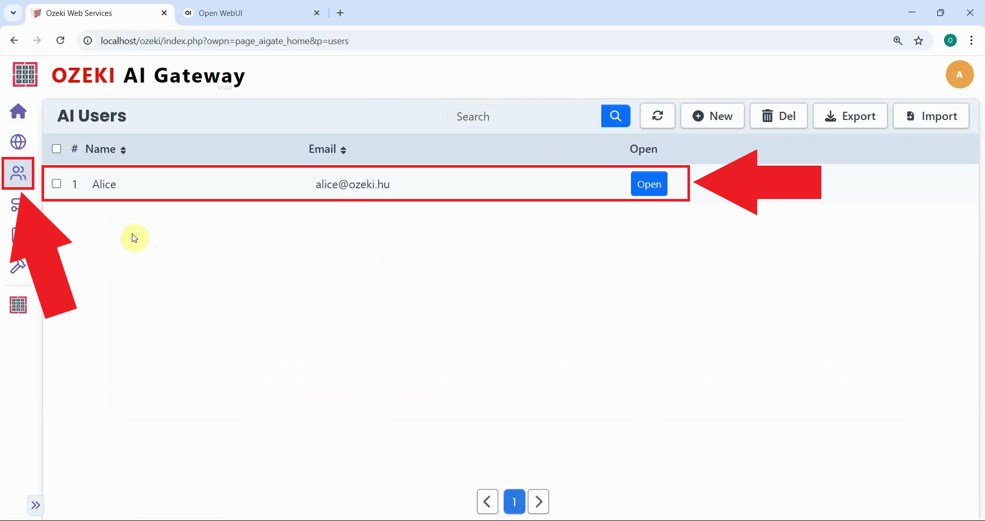The width and height of the screenshot is (985, 521).
Task: Click the orange user avatar icon
Action: (x=959, y=75)
